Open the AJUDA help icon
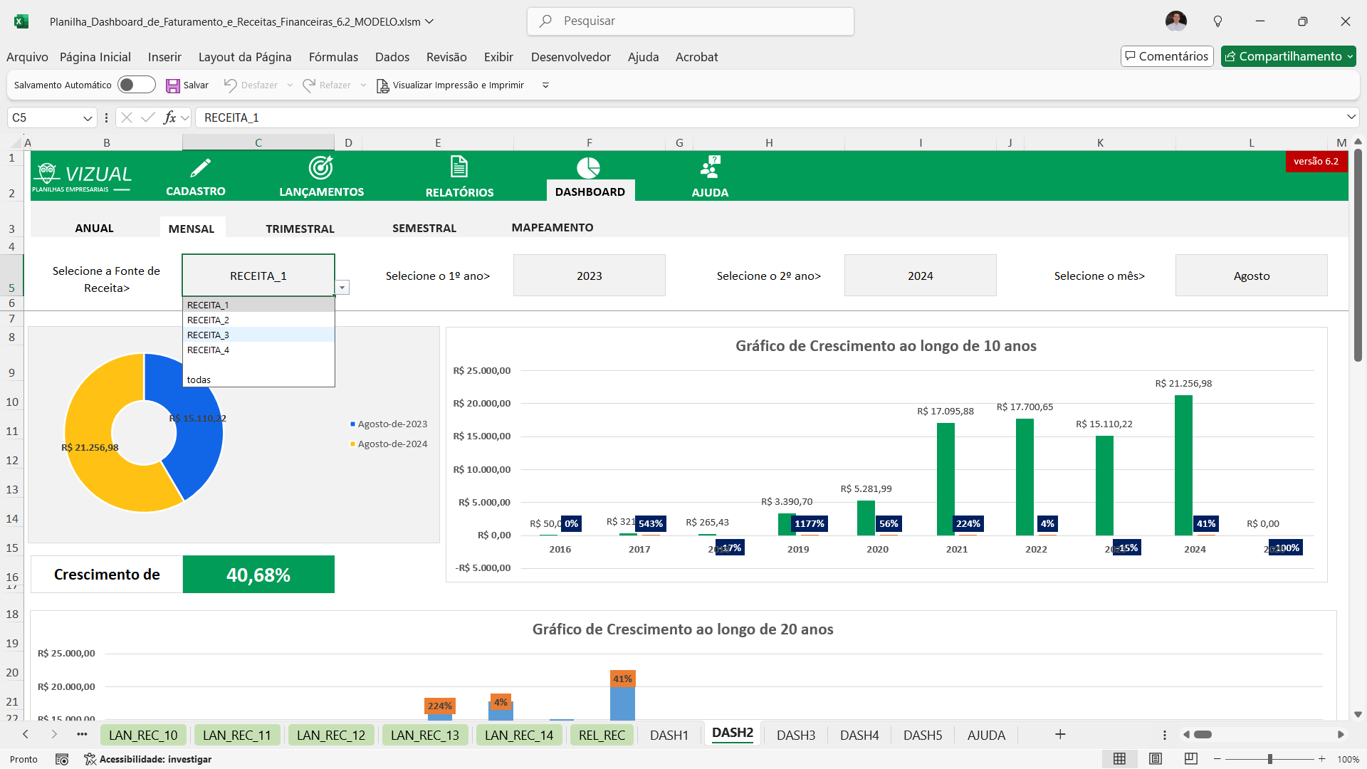Image resolution: width=1367 pixels, height=769 pixels. (710, 168)
